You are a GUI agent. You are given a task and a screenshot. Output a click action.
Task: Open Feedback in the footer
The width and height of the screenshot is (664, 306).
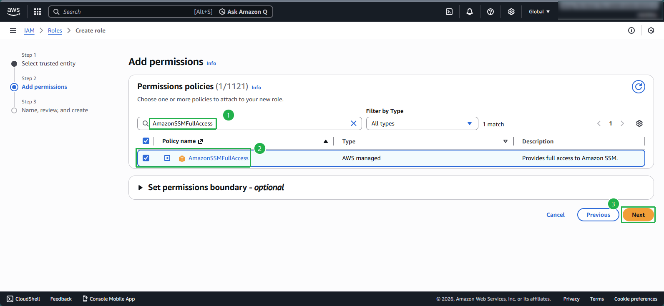[61, 299]
